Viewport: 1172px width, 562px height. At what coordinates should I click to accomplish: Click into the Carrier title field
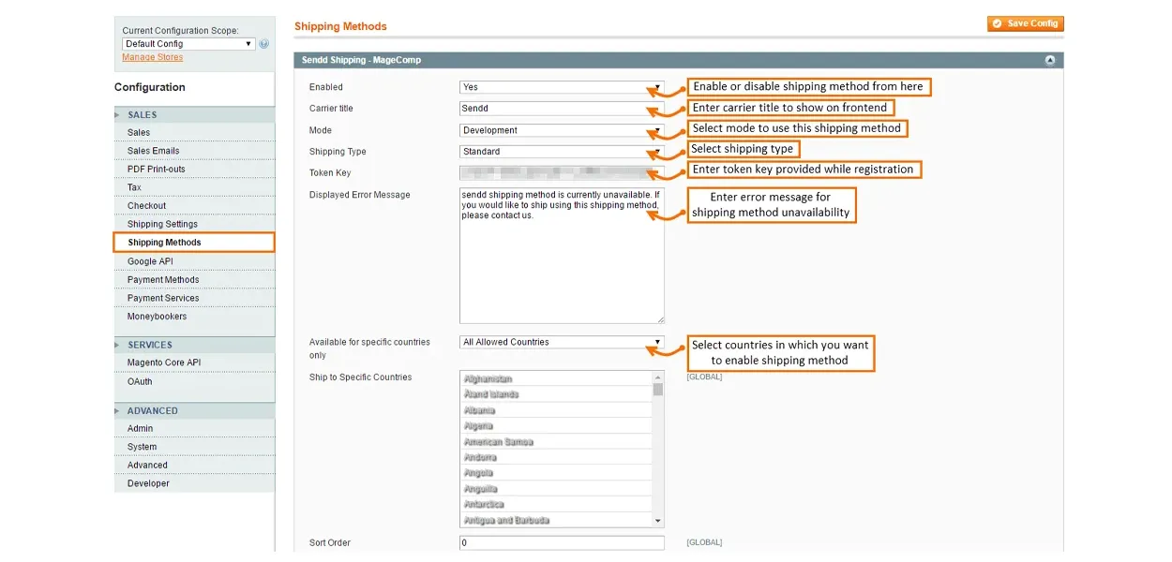click(561, 109)
